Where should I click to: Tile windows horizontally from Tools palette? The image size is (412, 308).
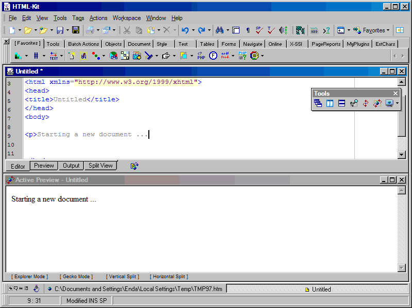coord(341,103)
